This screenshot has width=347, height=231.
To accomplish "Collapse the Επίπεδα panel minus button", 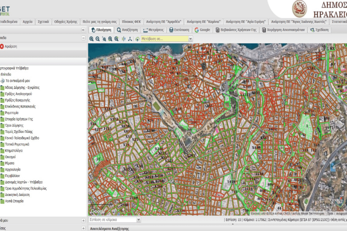I will (83, 38).
